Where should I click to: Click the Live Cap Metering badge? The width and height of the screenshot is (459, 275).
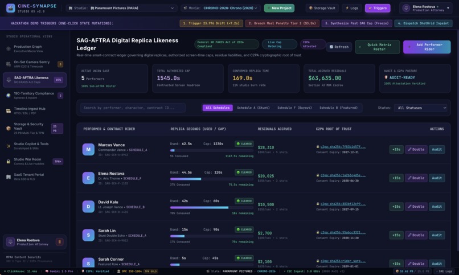(x=279, y=44)
